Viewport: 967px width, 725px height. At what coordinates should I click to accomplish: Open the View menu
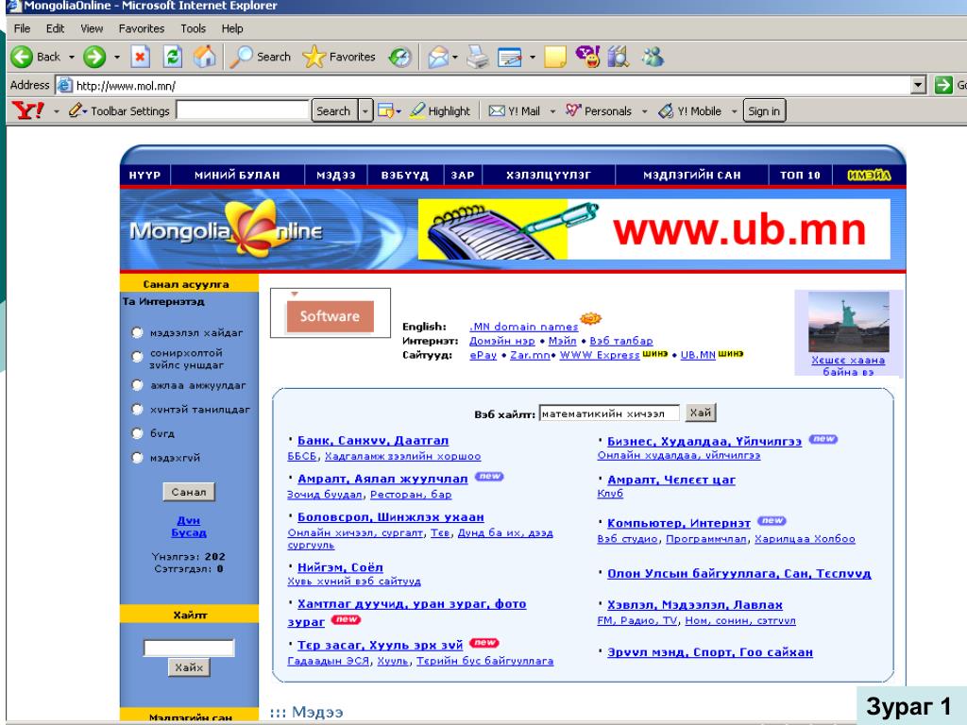[x=92, y=28]
